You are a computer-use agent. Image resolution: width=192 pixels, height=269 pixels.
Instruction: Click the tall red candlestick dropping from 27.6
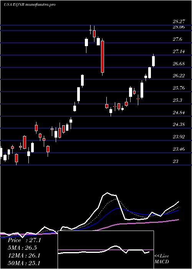(x=103, y=57)
